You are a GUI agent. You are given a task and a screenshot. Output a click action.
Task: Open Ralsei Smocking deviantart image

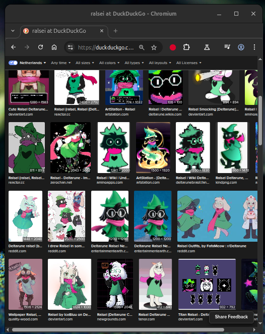point(214,88)
